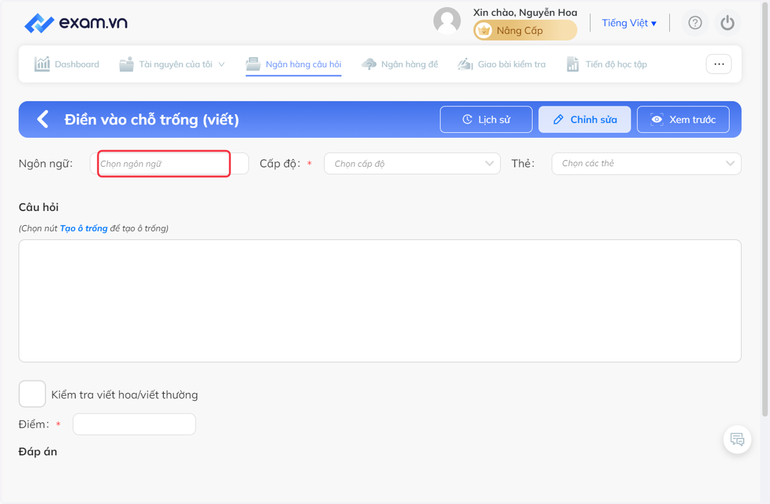Click the Chỉnh sửa edit button
Viewport: 770px width, 504px height.
pos(585,119)
